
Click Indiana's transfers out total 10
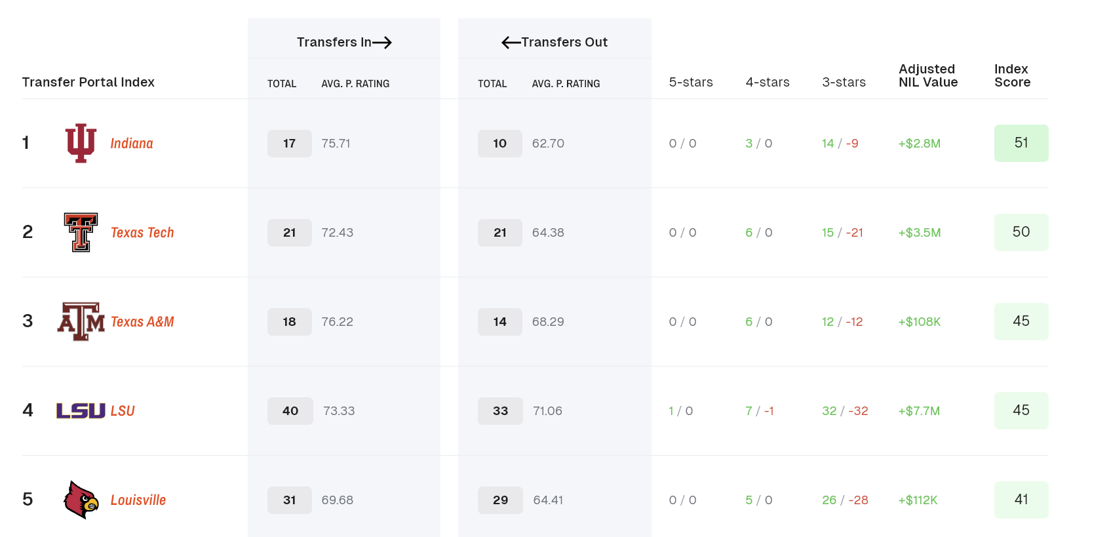[x=499, y=144]
